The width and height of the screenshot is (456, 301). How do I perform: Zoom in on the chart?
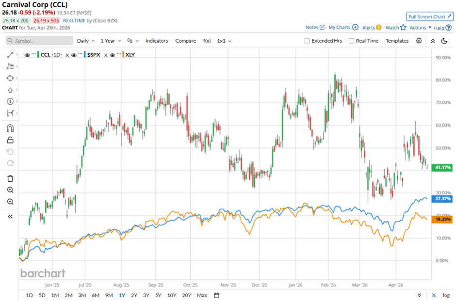coord(10,190)
